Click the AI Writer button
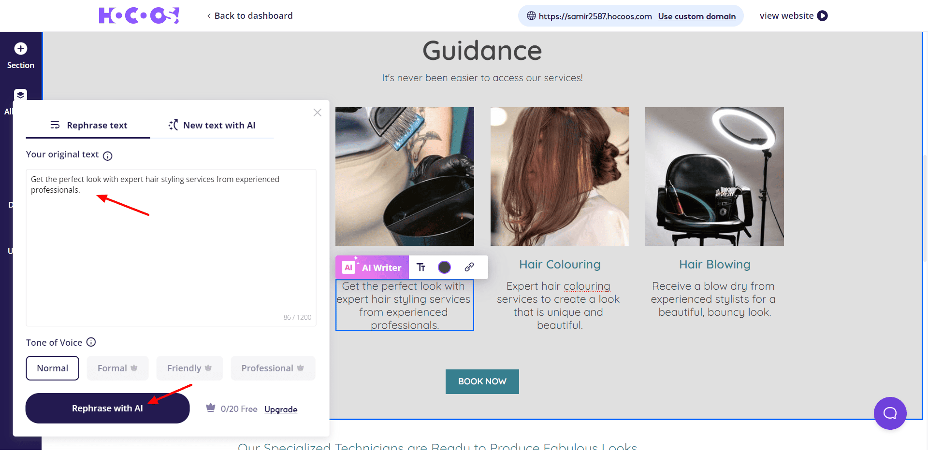Image resolution: width=928 pixels, height=451 pixels. pos(372,268)
